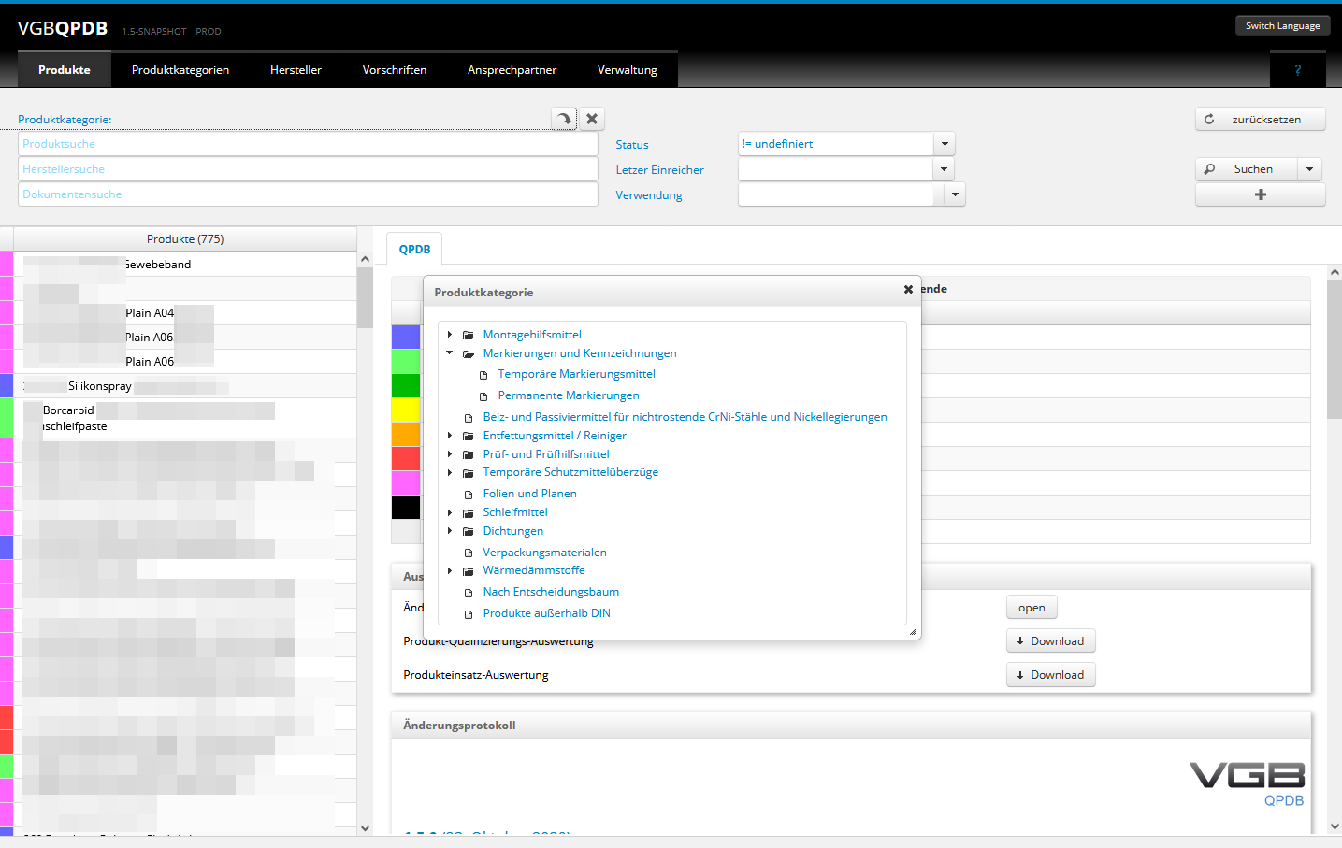Select Produkte außerhalb DIN category
The width and height of the screenshot is (1342, 848).
tap(546, 613)
